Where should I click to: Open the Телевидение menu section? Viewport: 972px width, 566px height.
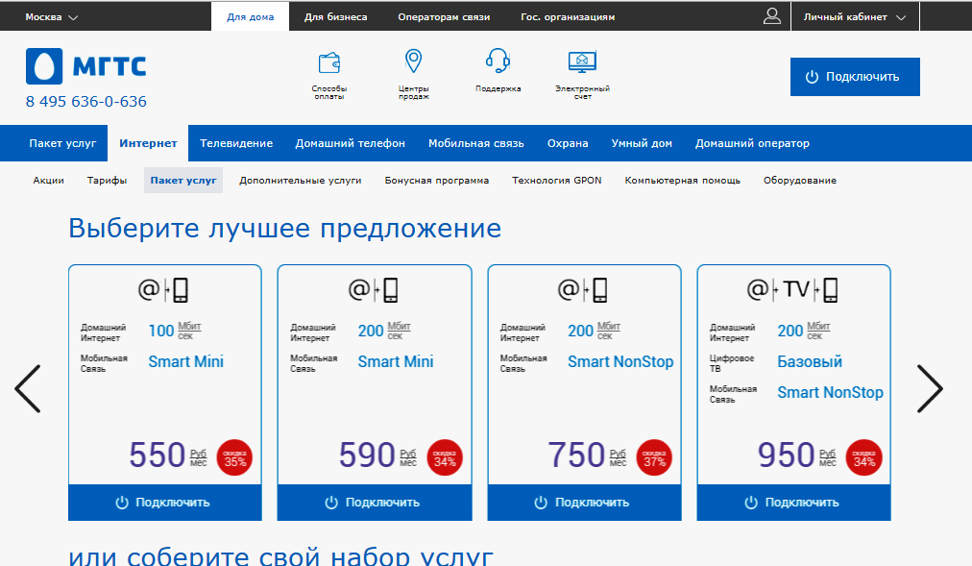coord(236,143)
